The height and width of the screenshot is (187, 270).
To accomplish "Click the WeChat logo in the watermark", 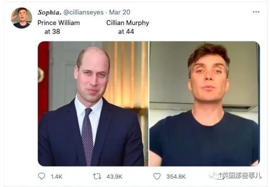I will [213, 175].
